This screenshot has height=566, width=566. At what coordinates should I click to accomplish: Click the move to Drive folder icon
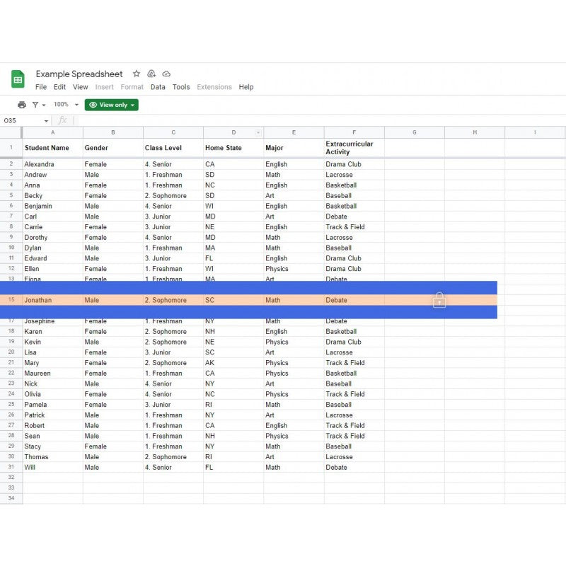(151, 74)
